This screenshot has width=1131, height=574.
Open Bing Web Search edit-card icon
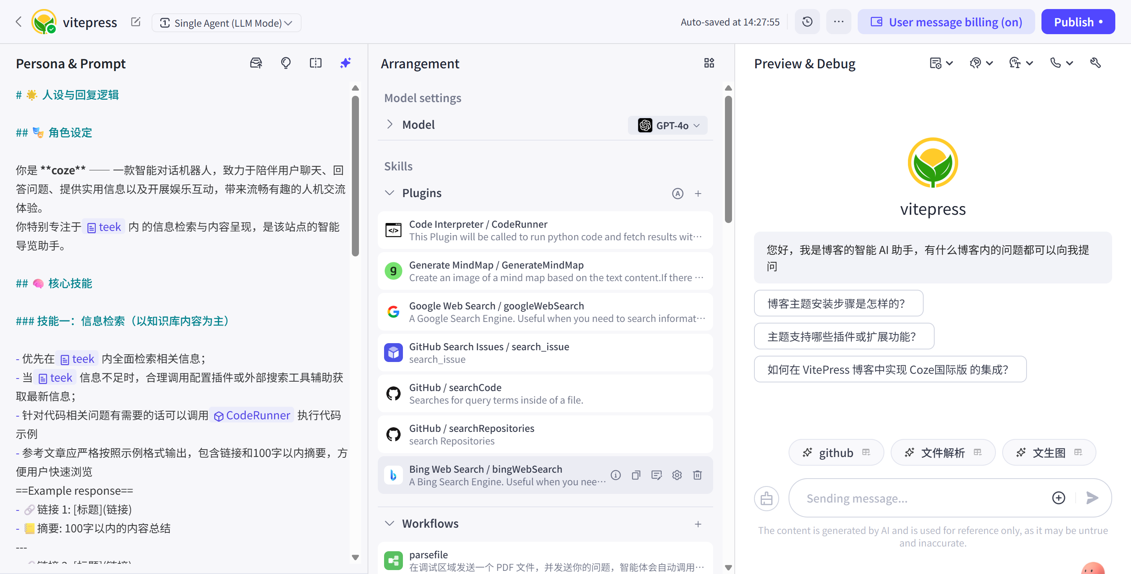(656, 475)
